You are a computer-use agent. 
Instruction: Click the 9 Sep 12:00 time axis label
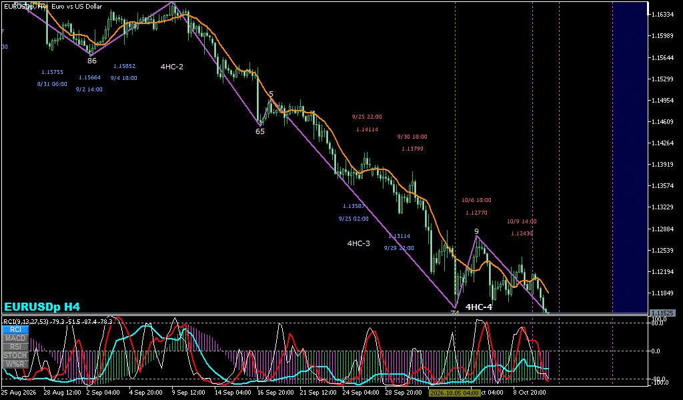pos(190,393)
